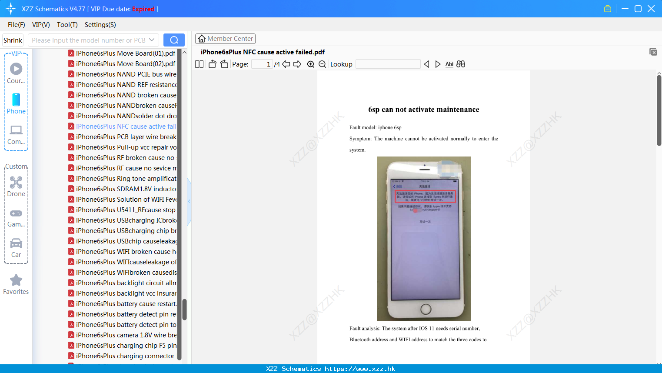The width and height of the screenshot is (662, 373).
Task: Open Course section in sidebar
Action: coord(16,73)
